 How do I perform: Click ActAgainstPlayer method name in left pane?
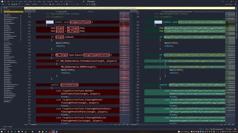point(80,22)
